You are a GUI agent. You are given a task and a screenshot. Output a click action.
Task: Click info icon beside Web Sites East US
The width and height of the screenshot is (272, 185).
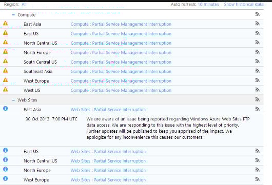point(5,150)
